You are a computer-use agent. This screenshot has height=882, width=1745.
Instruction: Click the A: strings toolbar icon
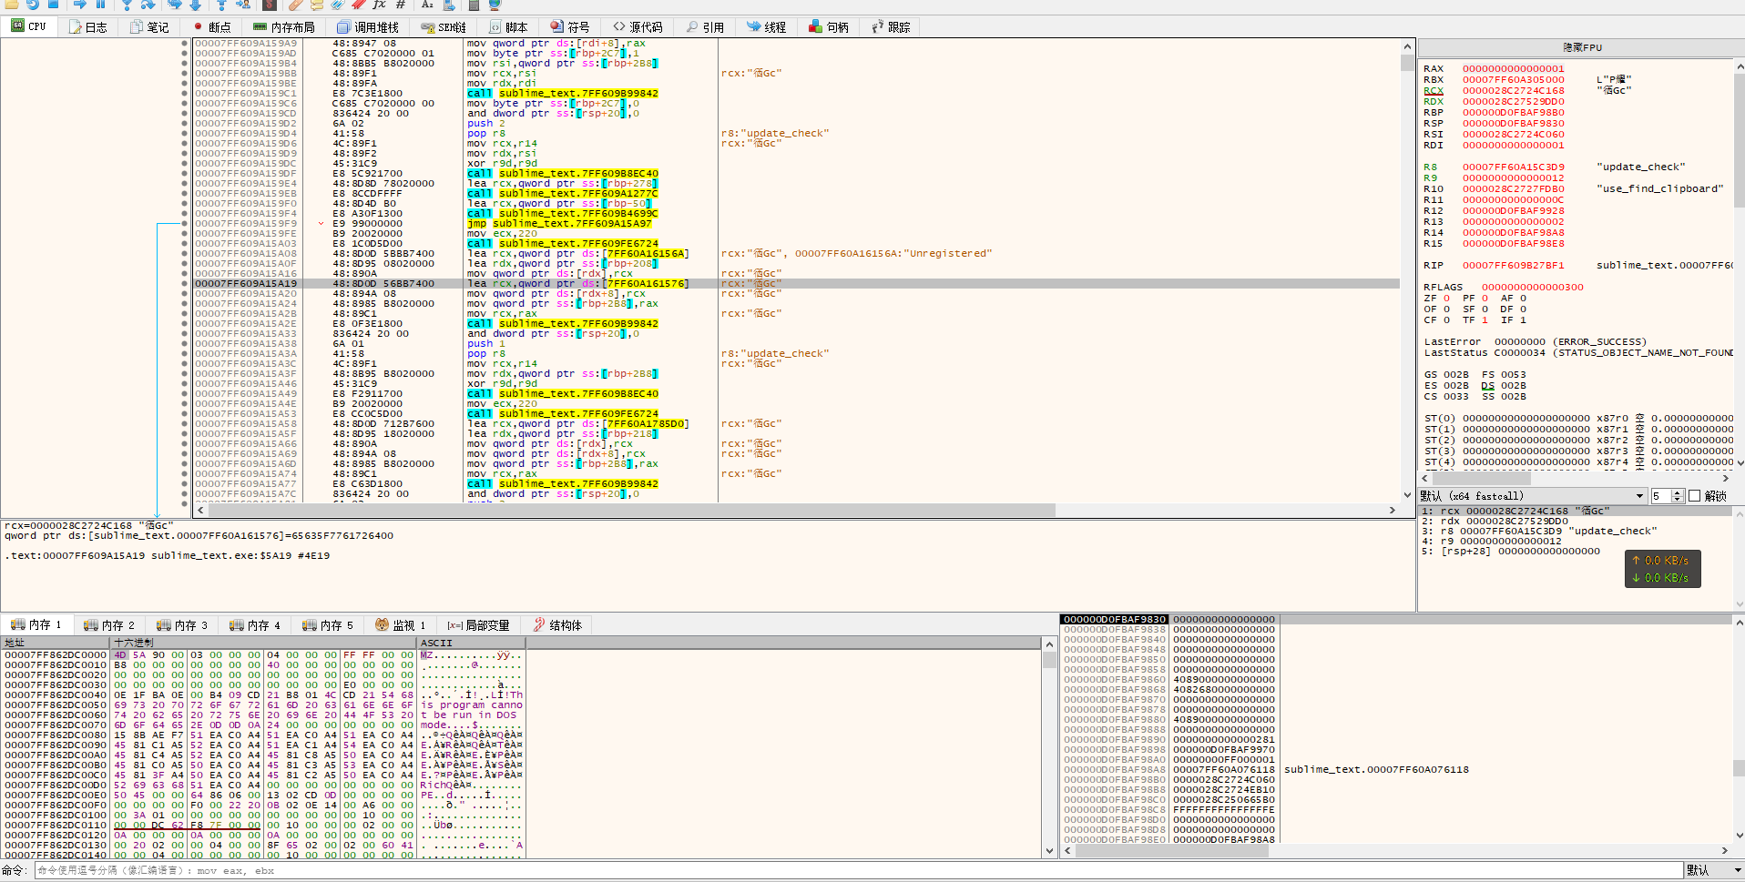[426, 4]
